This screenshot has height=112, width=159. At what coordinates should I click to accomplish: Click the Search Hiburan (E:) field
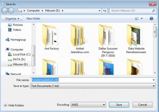(x=131, y=11)
